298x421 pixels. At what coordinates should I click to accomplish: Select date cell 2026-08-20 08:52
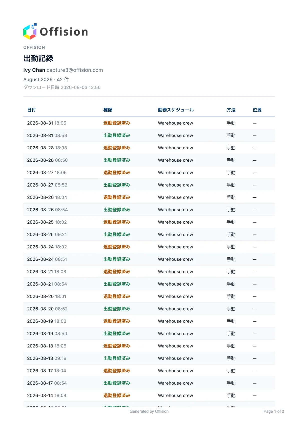[47, 309]
